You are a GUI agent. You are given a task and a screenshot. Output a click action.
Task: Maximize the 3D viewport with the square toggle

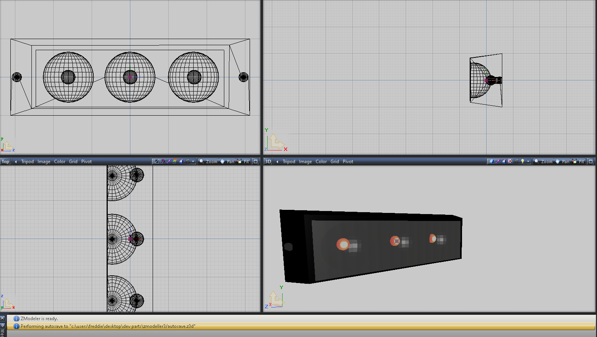coord(590,162)
